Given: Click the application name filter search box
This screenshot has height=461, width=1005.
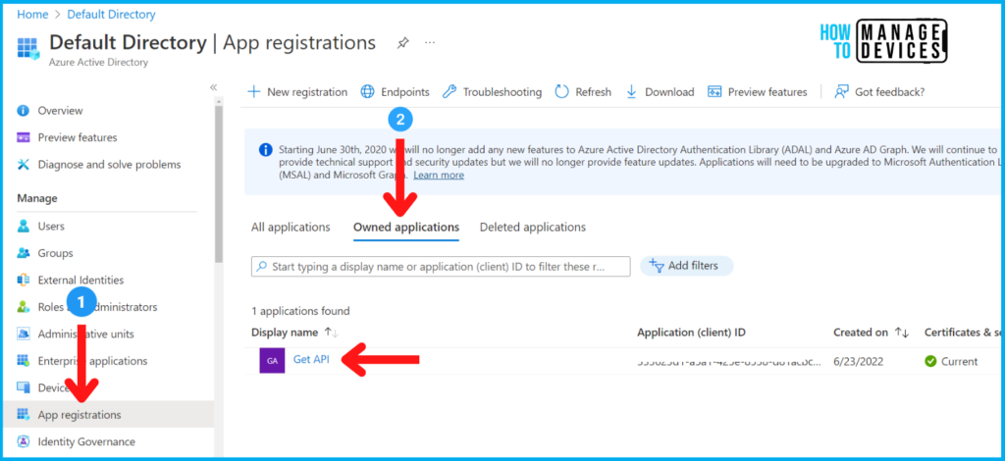Looking at the screenshot, I should 441,267.
